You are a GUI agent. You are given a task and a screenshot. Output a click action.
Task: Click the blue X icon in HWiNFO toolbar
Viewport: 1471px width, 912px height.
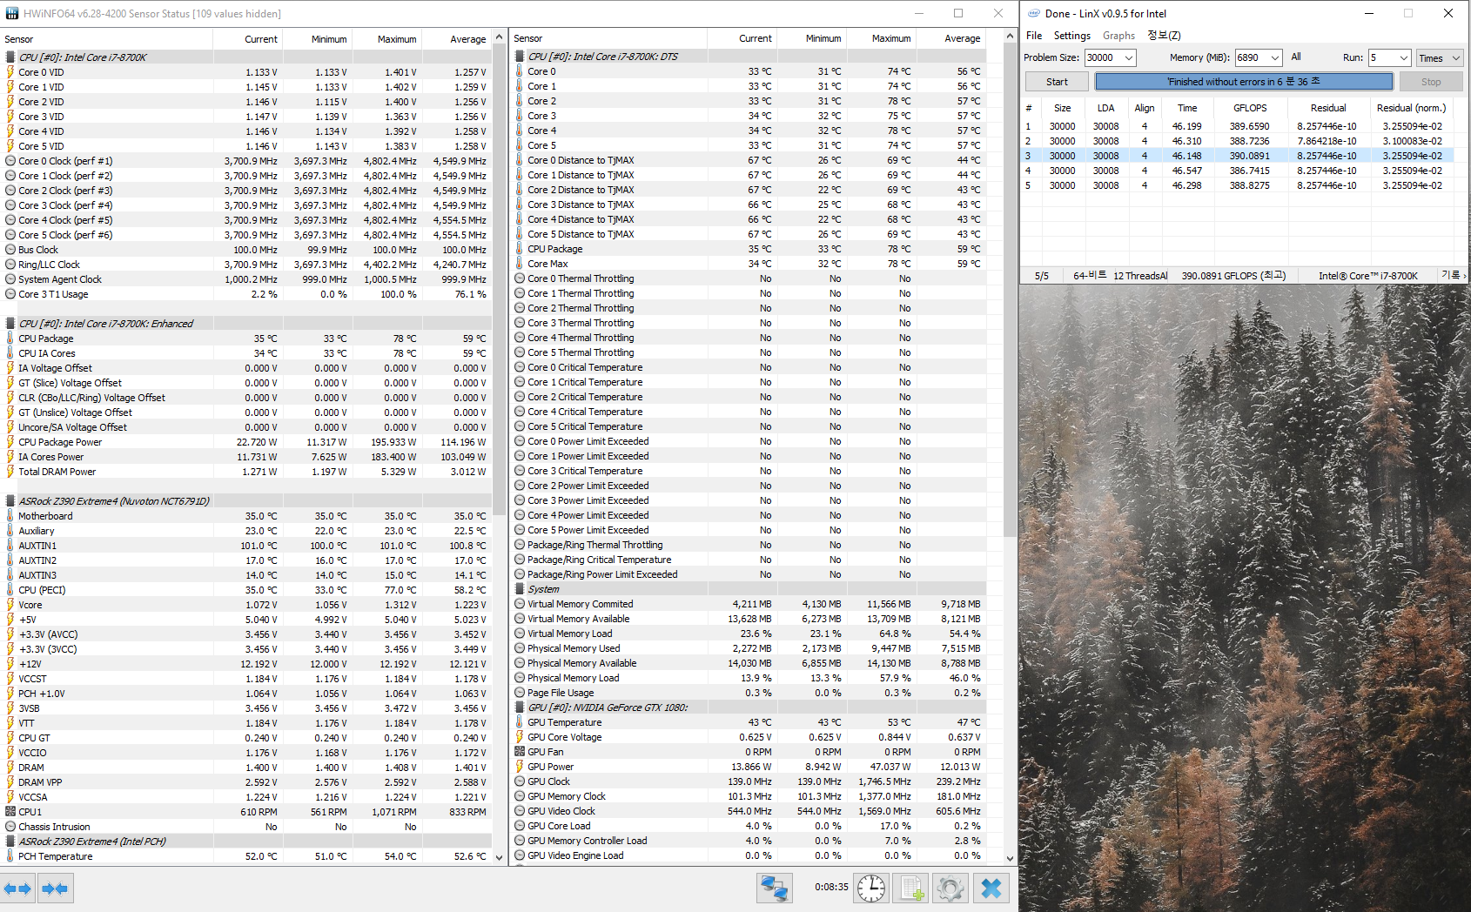991,889
